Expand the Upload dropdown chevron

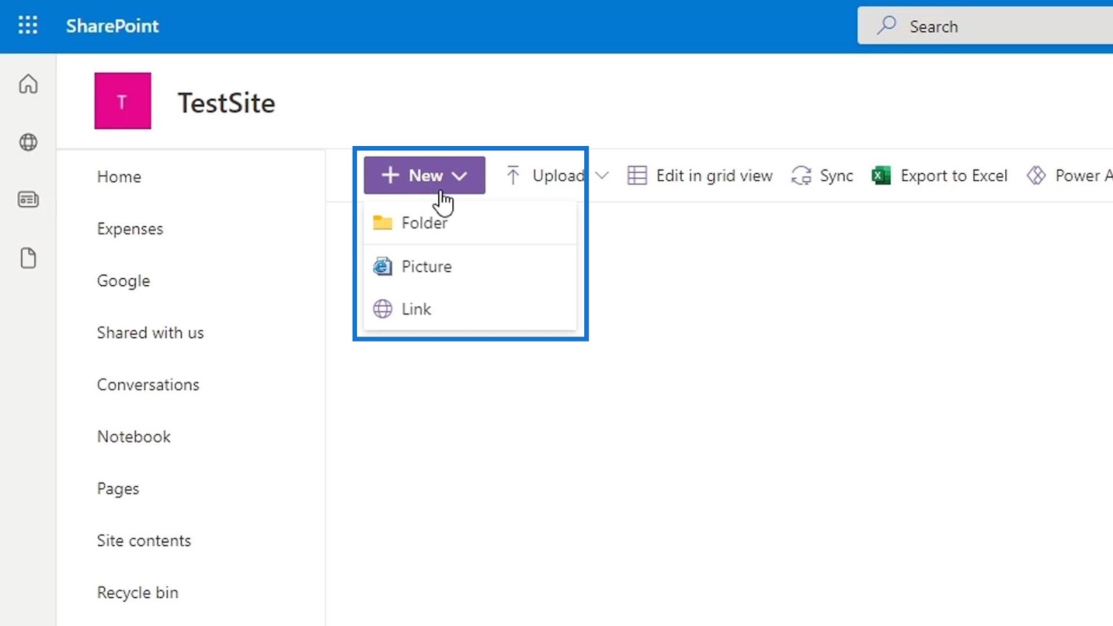coord(602,175)
